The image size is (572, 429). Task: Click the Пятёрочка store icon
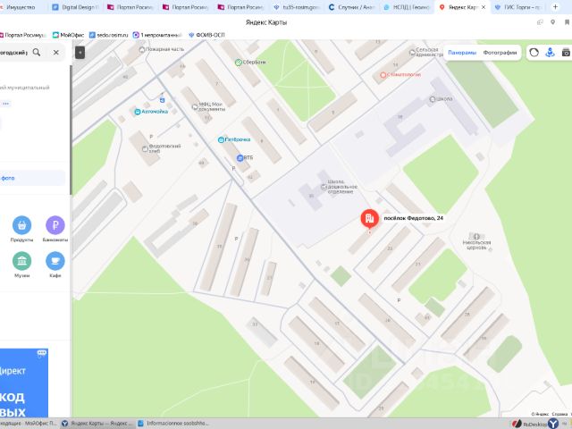point(221,139)
